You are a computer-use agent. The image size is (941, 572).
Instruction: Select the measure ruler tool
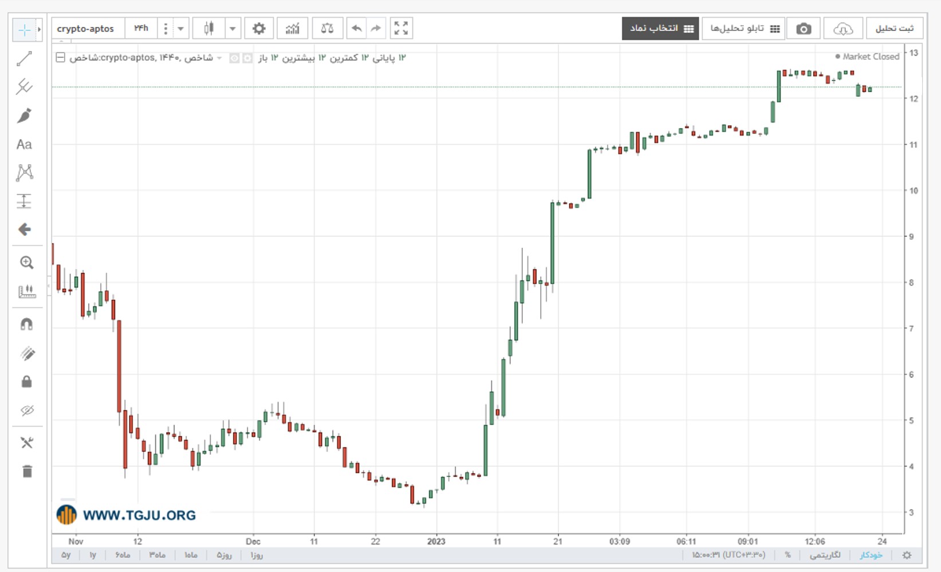[26, 292]
